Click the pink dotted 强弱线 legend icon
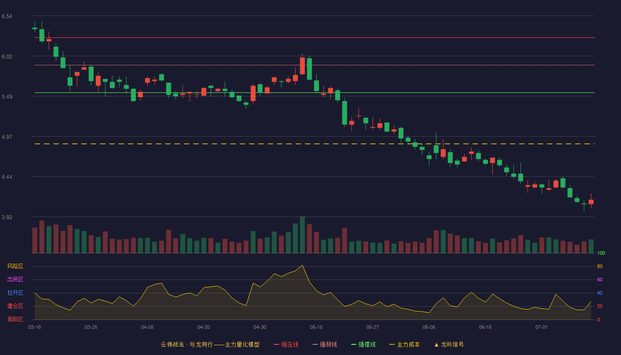This screenshot has width=621, height=355. click(x=315, y=344)
